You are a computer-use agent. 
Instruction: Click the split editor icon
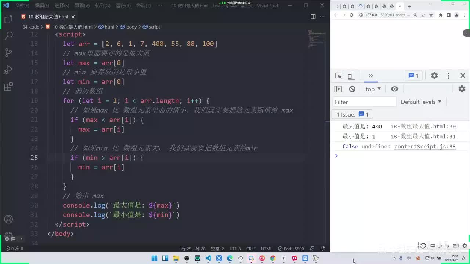click(x=313, y=16)
